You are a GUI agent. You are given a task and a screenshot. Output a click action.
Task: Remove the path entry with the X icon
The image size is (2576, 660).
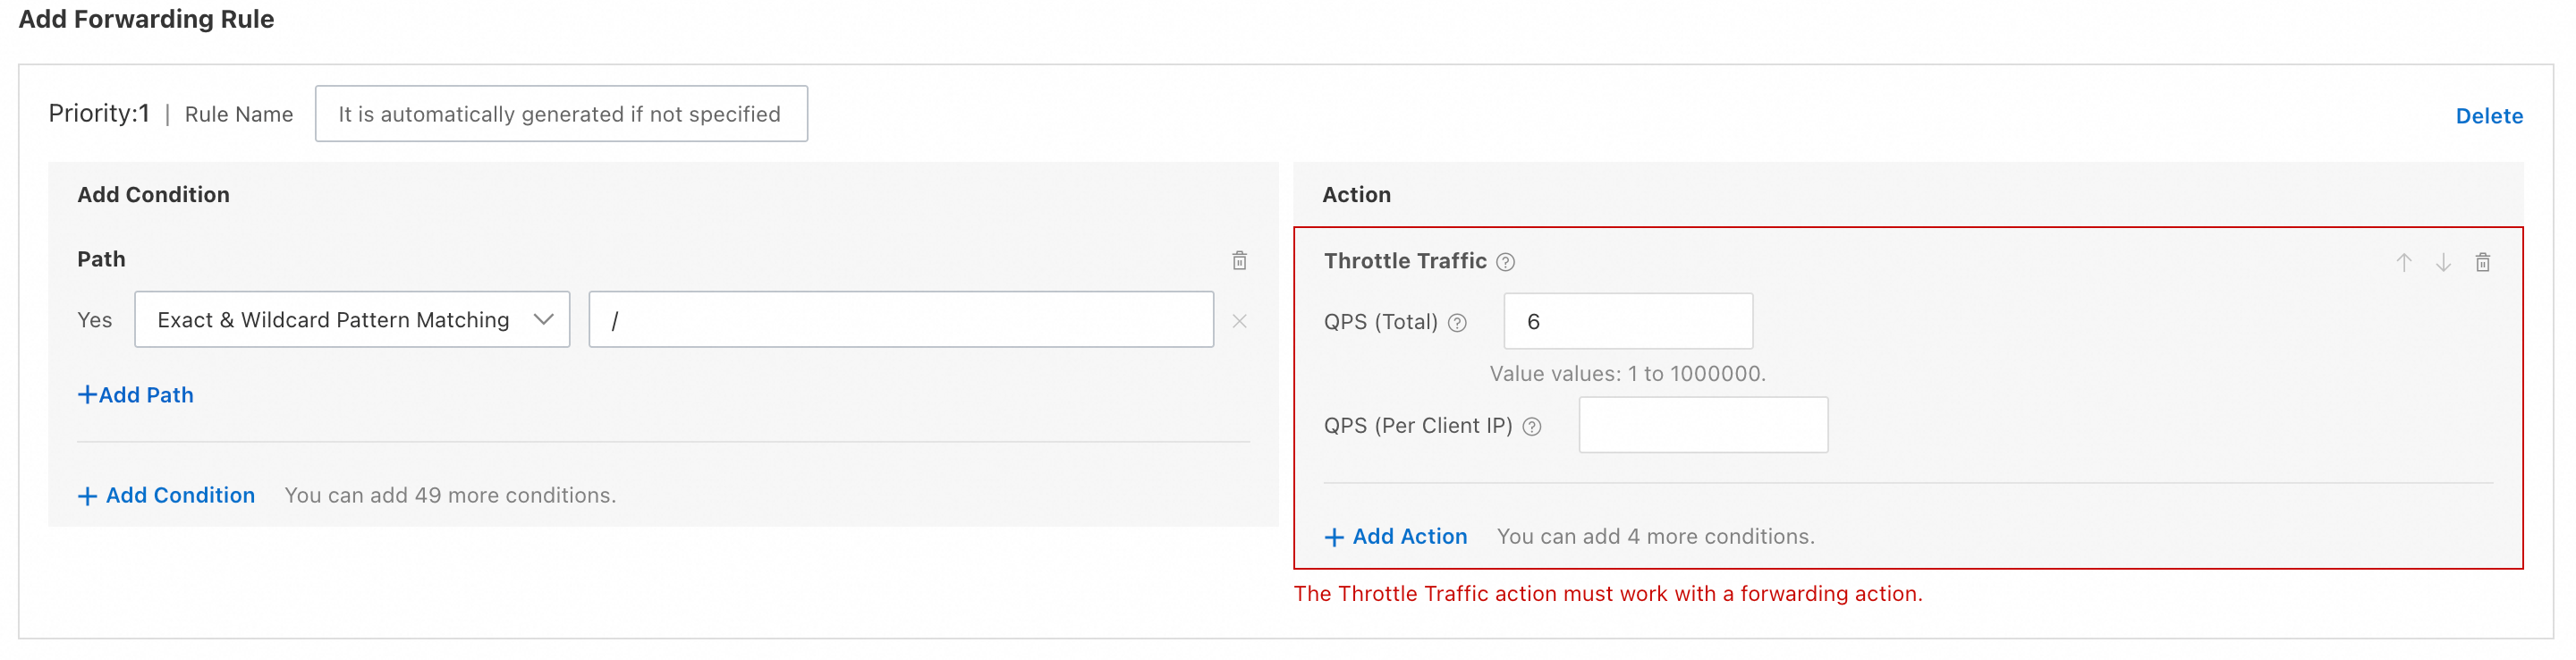click(x=1239, y=321)
